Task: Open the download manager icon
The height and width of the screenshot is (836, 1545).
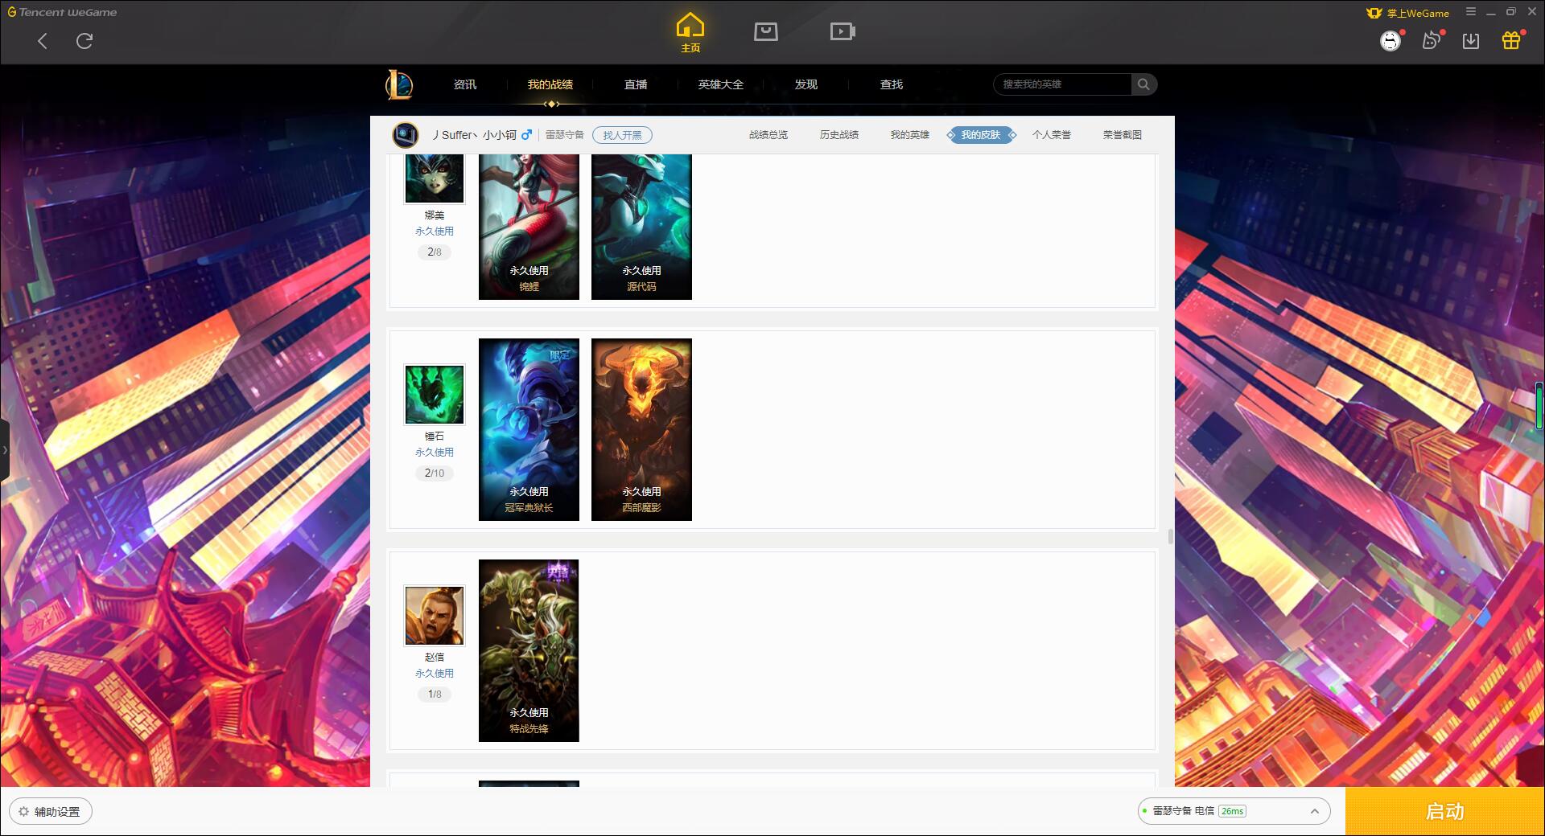Action: pos(1471,41)
